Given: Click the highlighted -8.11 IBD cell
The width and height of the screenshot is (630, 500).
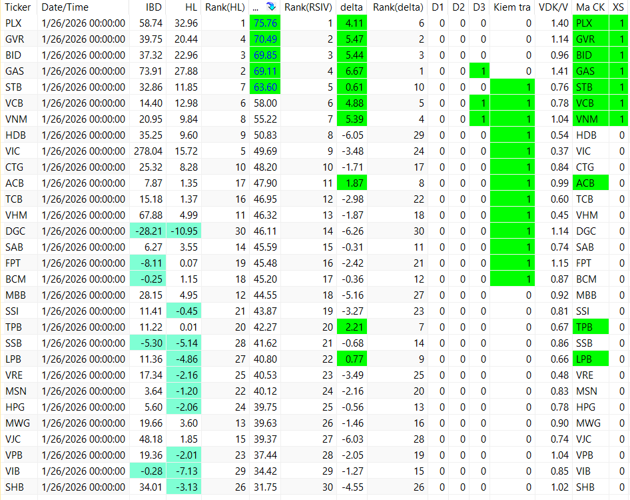Looking at the screenshot, I should point(147,263).
